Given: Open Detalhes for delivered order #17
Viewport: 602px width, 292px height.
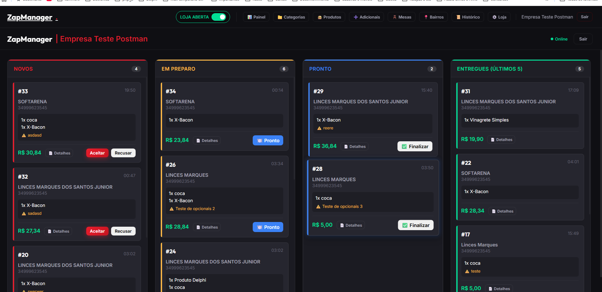Looking at the screenshot, I should [499, 289].
